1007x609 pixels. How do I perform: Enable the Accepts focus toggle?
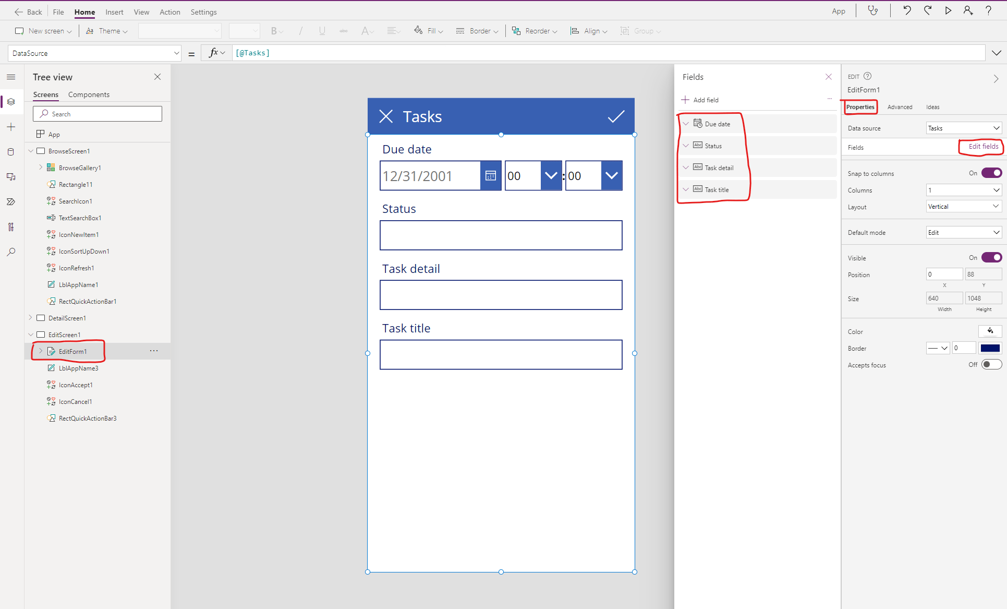[x=991, y=364]
